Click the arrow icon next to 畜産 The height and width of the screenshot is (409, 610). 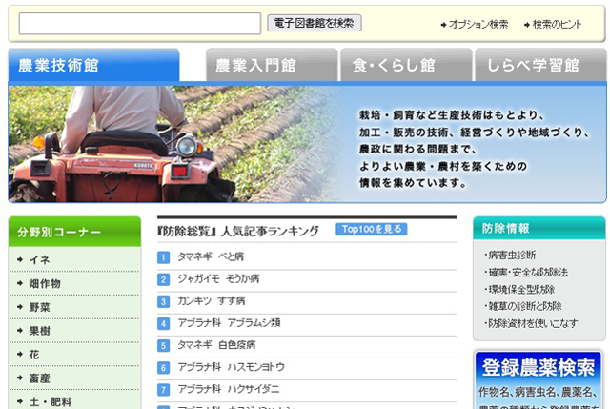[x=19, y=378]
